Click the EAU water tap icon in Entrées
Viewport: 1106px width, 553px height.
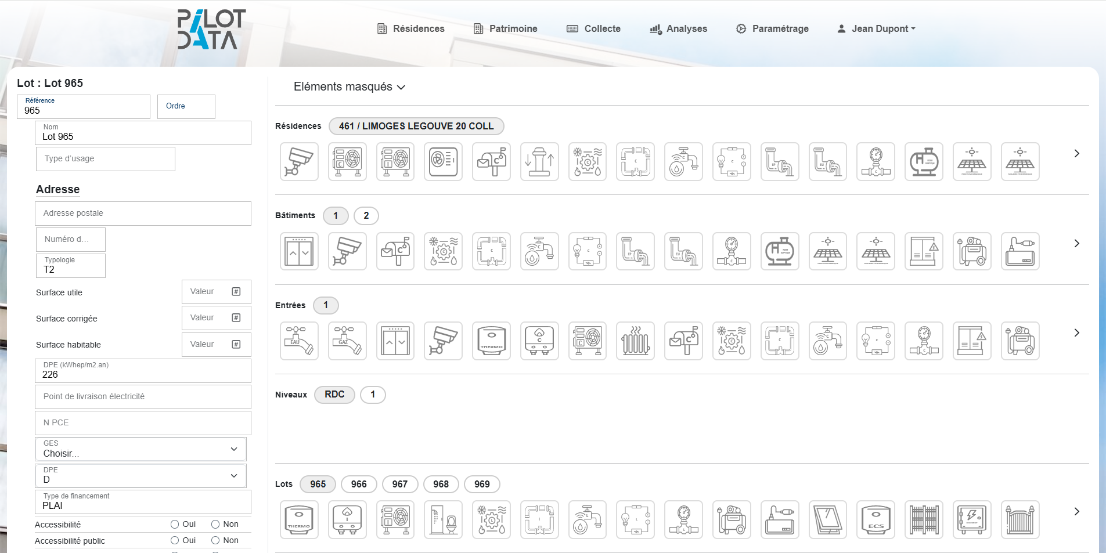299,341
